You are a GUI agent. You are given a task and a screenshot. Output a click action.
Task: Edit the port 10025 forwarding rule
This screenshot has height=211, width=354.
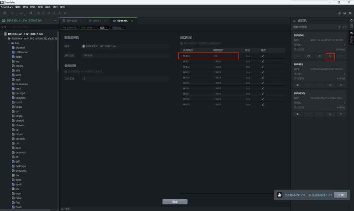(x=262, y=83)
